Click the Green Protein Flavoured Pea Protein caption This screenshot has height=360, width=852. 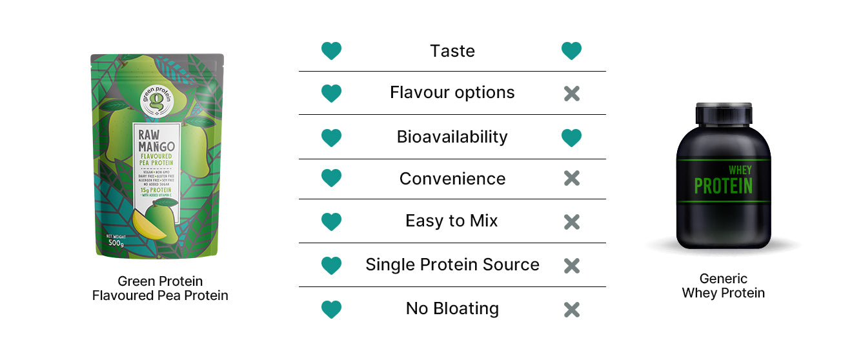(x=160, y=288)
